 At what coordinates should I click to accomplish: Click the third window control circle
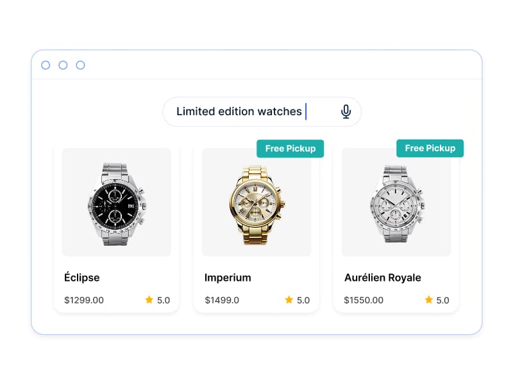tap(81, 65)
